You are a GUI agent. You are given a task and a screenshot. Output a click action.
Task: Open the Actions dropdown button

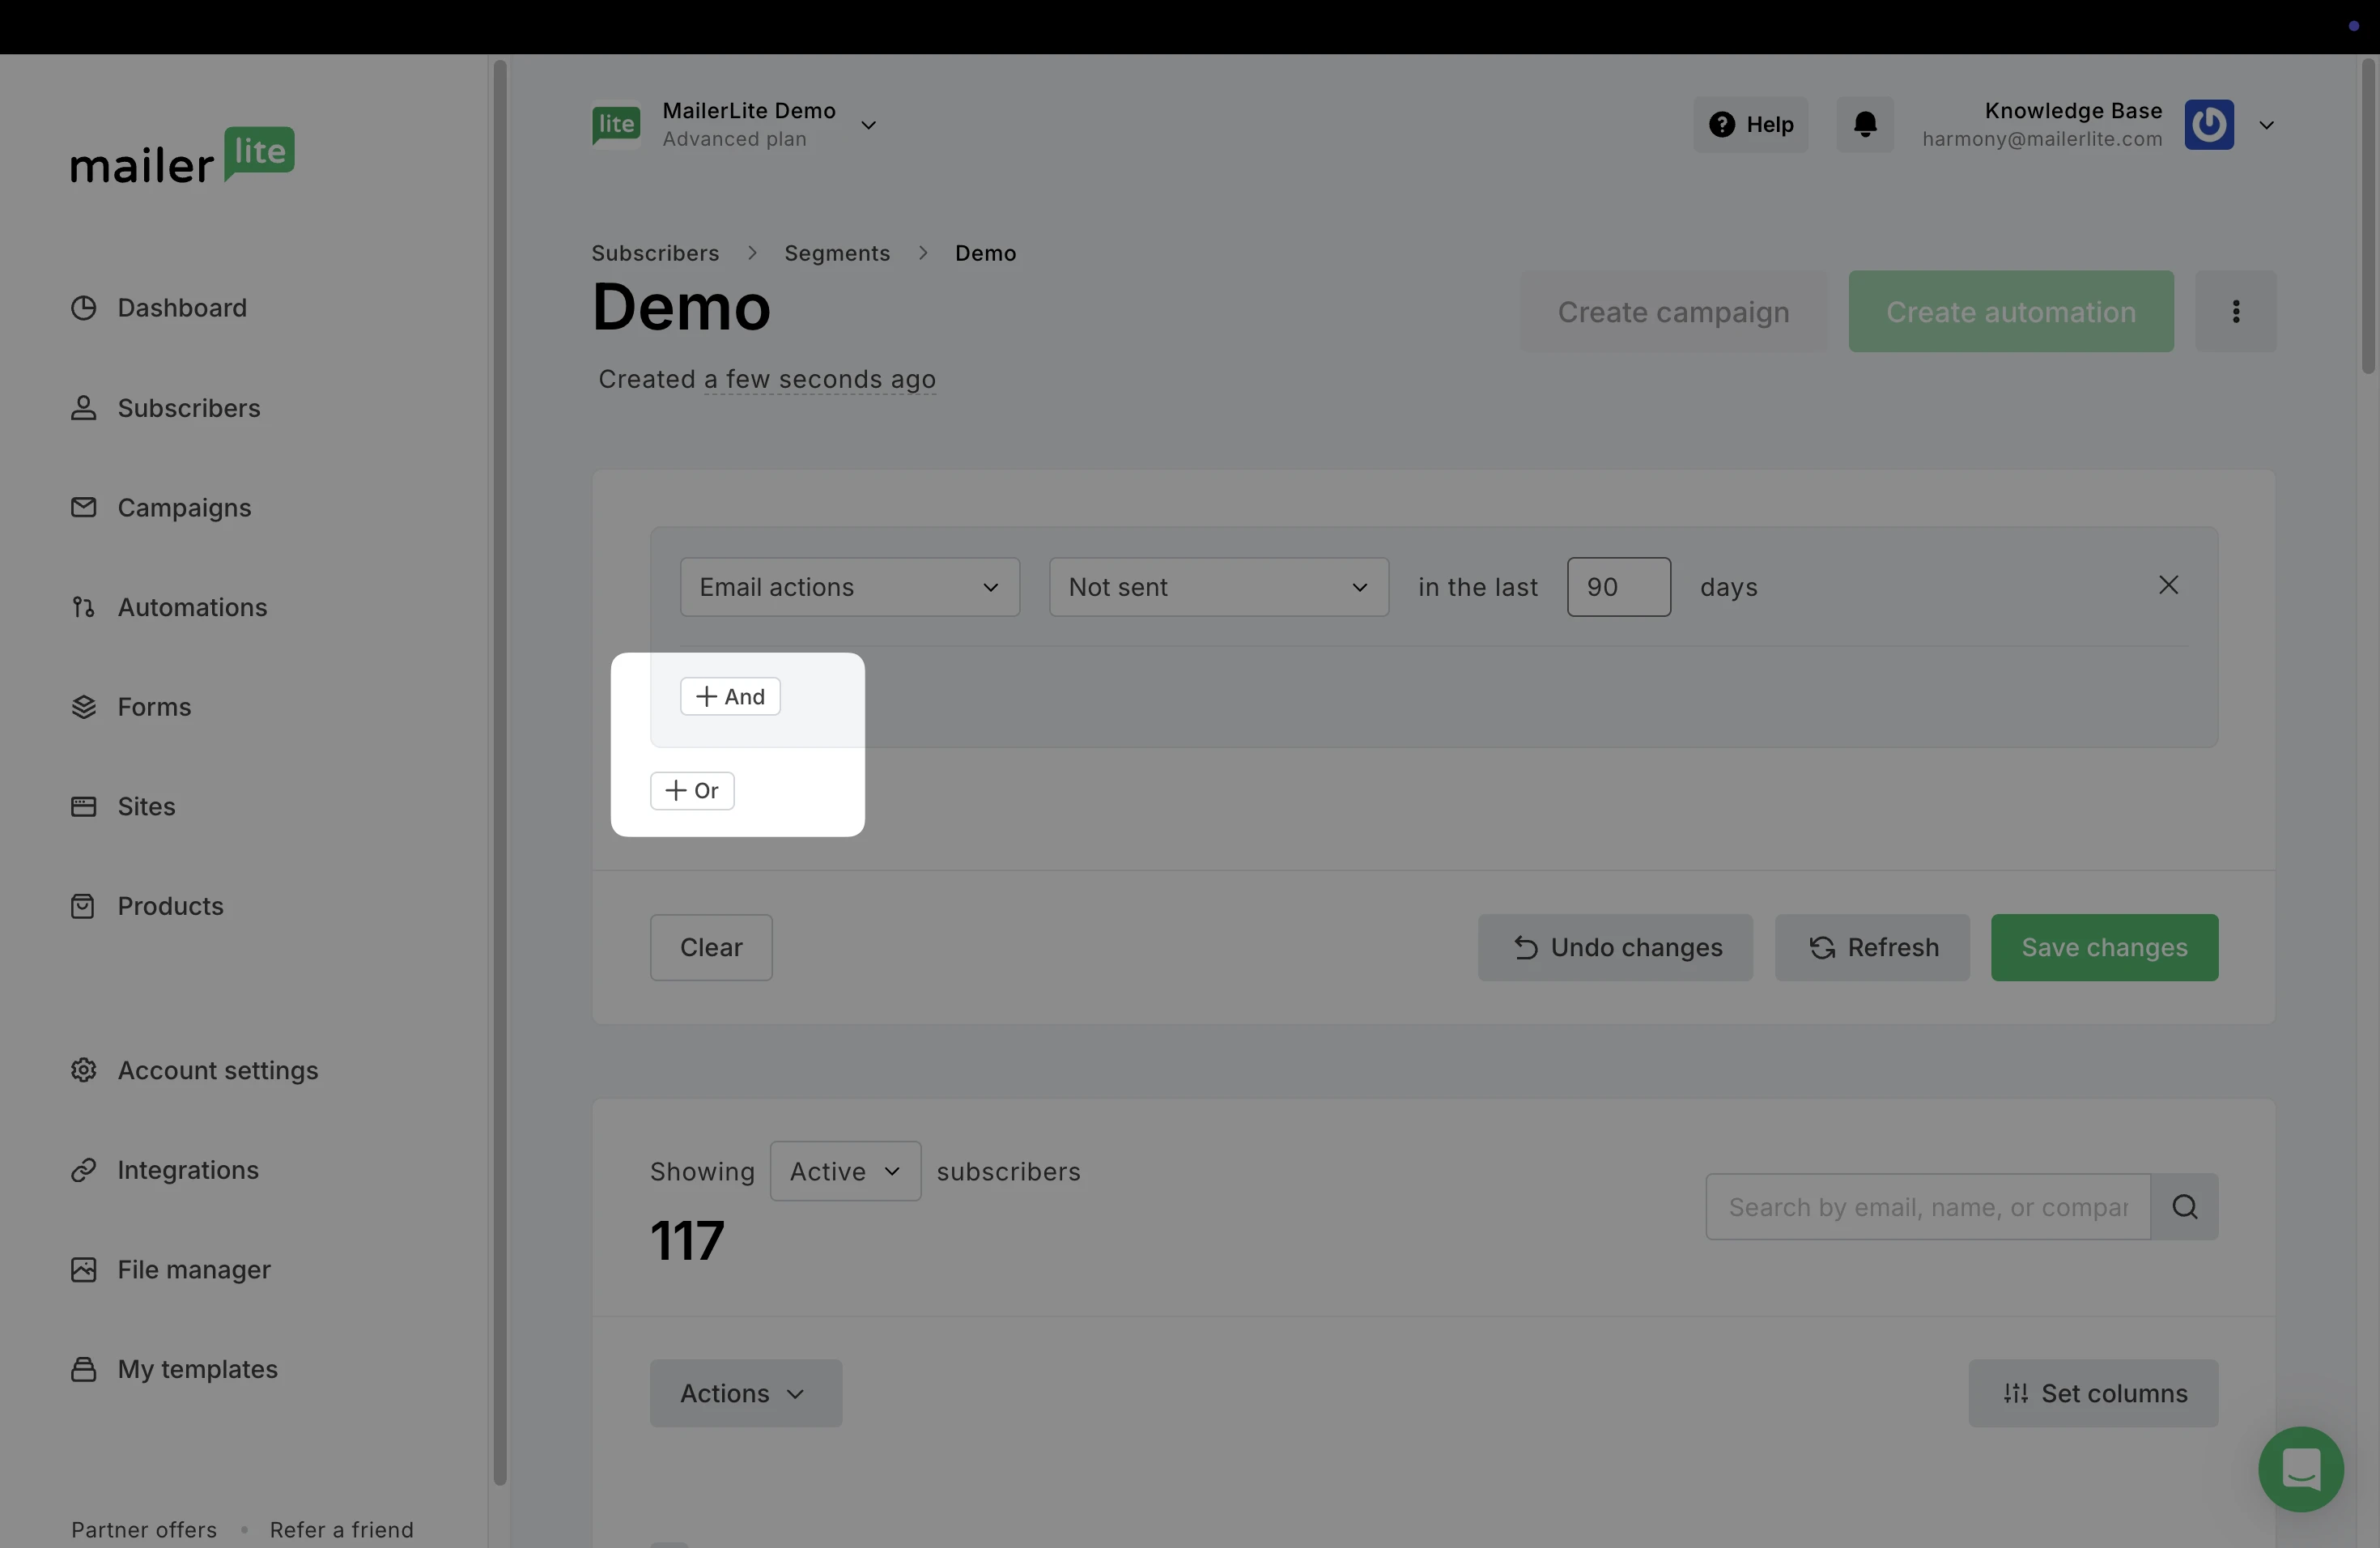[x=745, y=1393]
